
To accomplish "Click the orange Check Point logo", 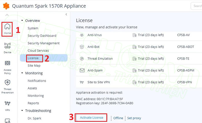I will click(x=6, y=6).
